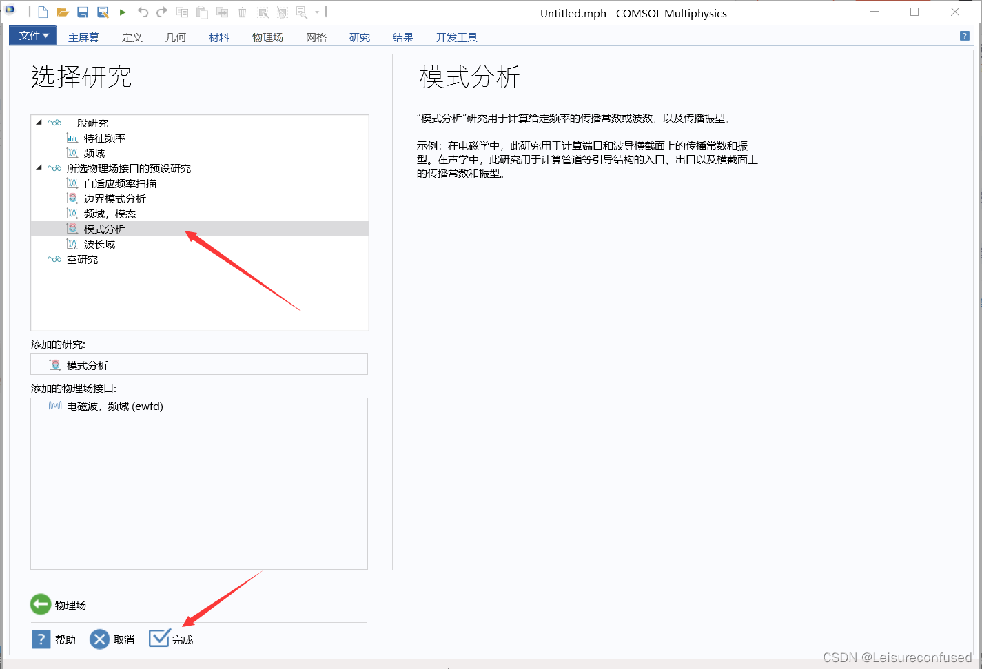Image resolution: width=982 pixels, height=669 pixels.
Task: Click the Delete trash can icon
Action: pyautogui.click(x=243, y=12)
